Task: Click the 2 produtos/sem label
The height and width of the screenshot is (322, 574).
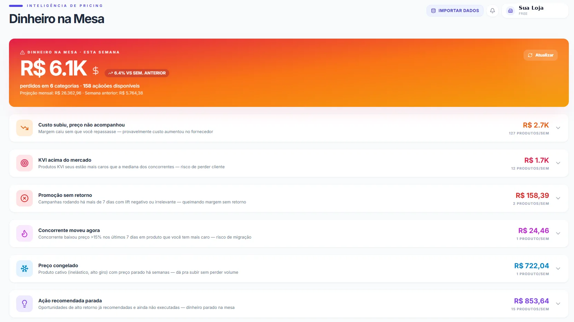Action: [x=531, y=204]
